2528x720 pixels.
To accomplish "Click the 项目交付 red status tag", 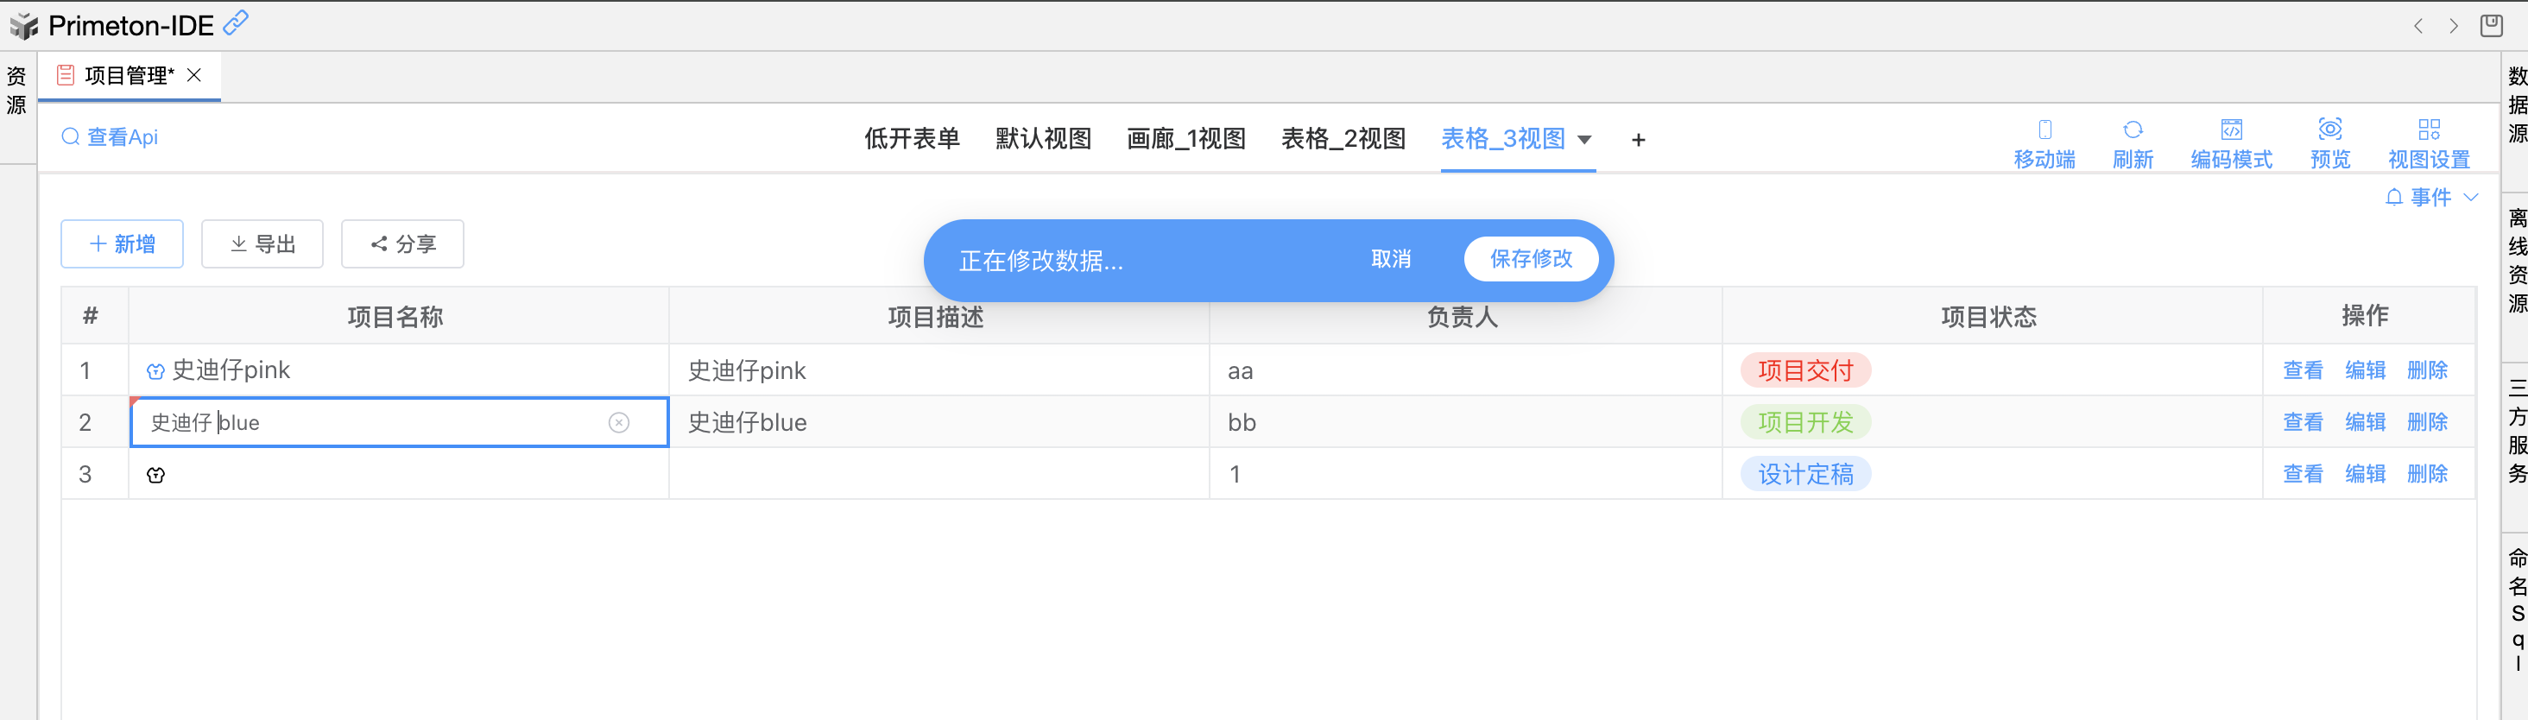I will point(1804,370).
